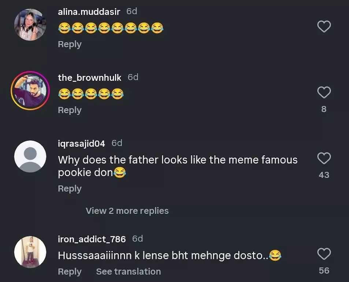View the 56 likes count on iron_addict_786's comment
349x282 pixels.
coord(324,271)
